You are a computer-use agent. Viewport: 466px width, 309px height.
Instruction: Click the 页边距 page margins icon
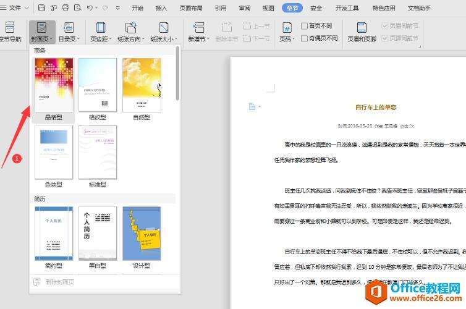100,28
